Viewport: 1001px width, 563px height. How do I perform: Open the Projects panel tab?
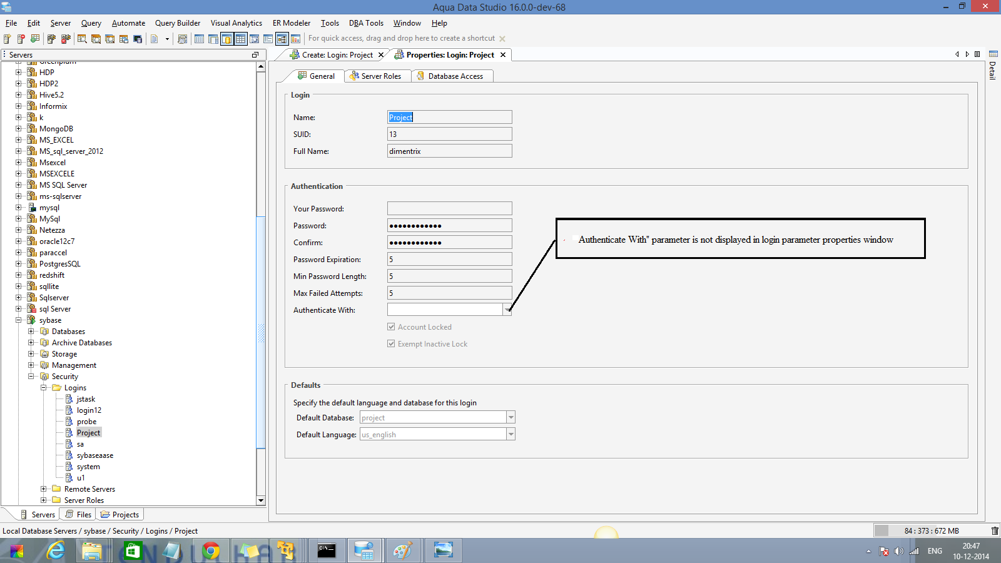(x=120, y=514)
